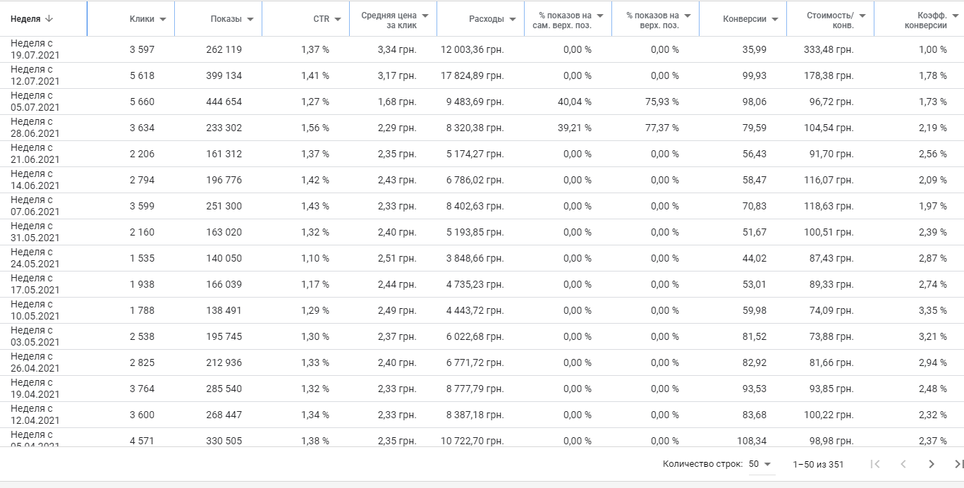Open the Конверсии column dropdown arrow

[775, 19]
